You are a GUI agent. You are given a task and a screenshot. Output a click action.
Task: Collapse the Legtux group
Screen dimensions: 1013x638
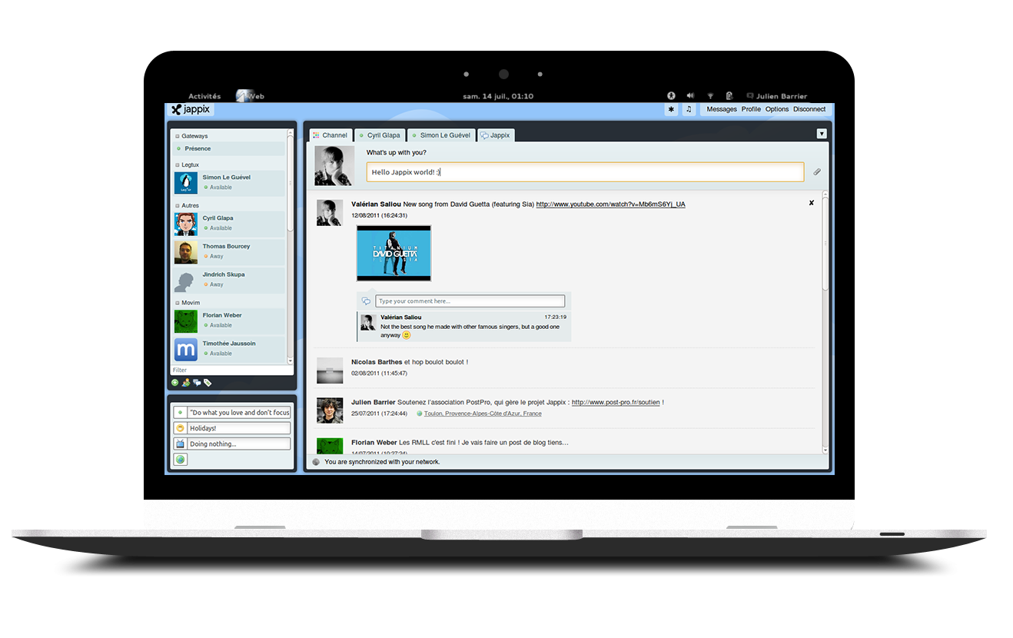coord(178,164)
